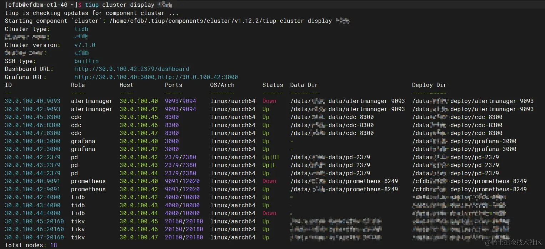
Task: Click host 30.0.100.40 in the prometheus row
Action: [x=139, y=181]
